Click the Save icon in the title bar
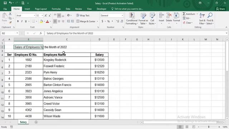Image resolution: width=229 pixels, height=129 pixels. [5, 3]
